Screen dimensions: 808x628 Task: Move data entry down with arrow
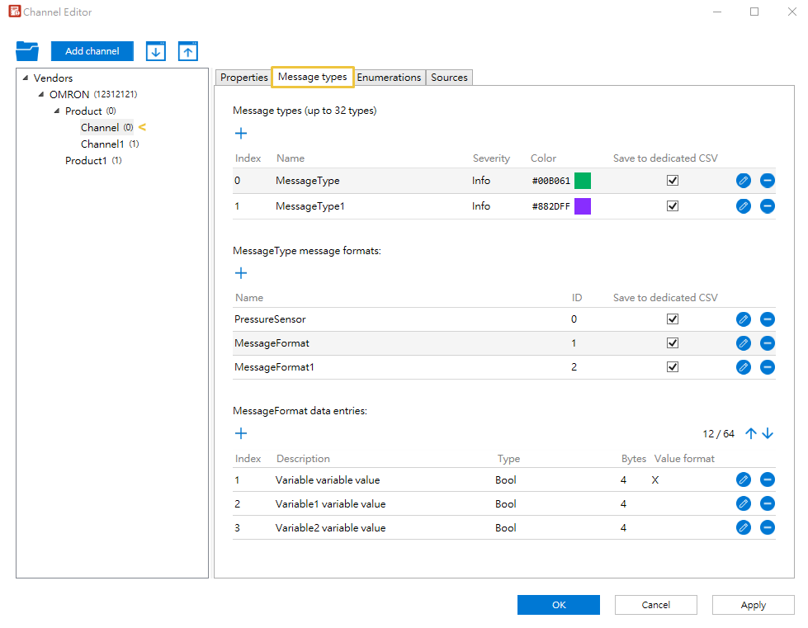point(768,433)
